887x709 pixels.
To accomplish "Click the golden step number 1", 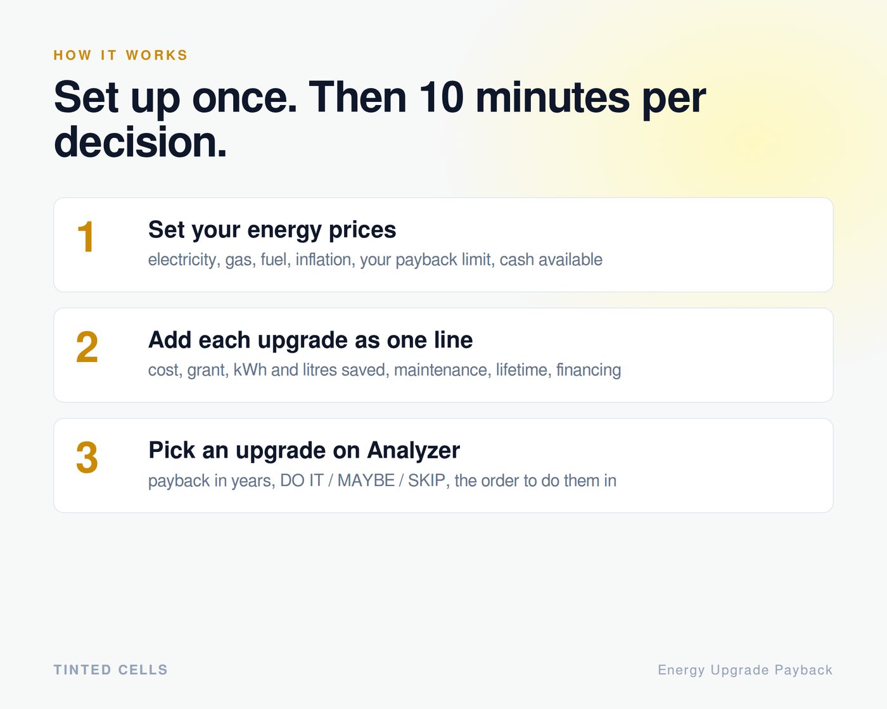I will click(x=86, y=238).
